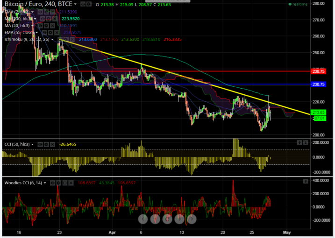
Task: Click the EMA 55 value 213.5075
Action: pyautogui.click(x=72, y=33)
